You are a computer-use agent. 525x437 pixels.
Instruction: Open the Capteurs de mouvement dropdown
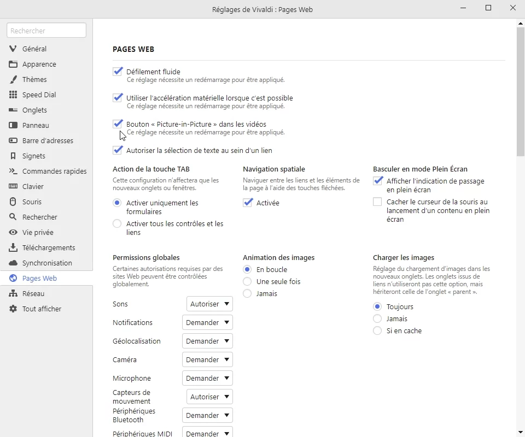pyautogui.click(x=209, y=397)
